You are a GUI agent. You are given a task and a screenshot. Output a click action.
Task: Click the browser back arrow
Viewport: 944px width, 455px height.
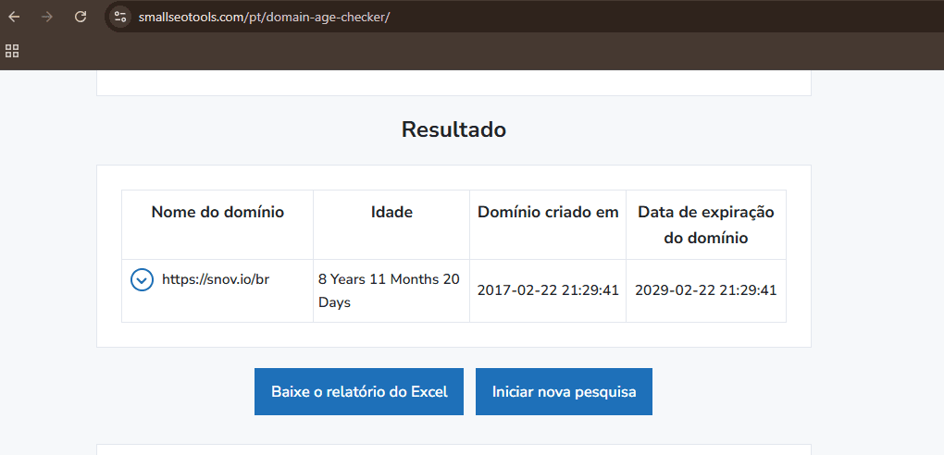click(x=14, y=17)
